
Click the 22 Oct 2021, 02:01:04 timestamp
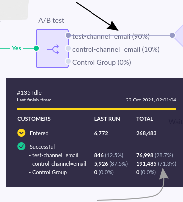click(151, 100)
